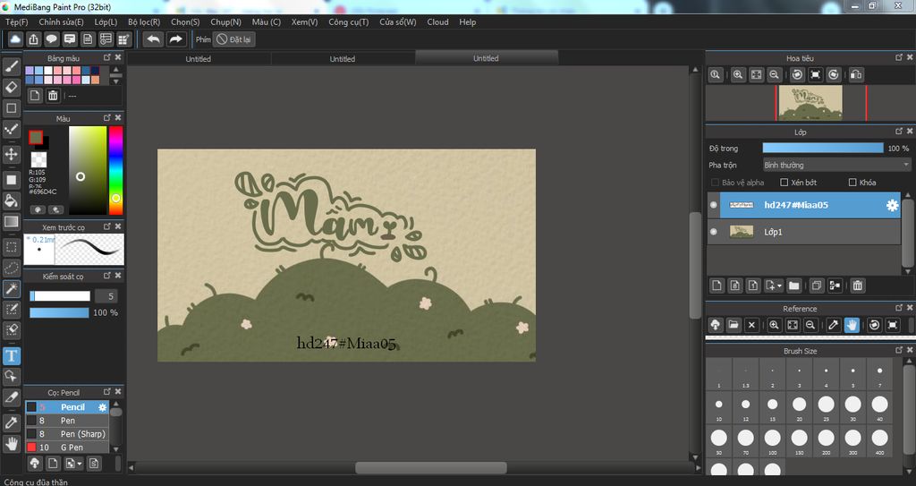Add a new folder in Lớp panel
Image resolution: width=916 pixels, height=486 pixels.
(x=793, y=286)
